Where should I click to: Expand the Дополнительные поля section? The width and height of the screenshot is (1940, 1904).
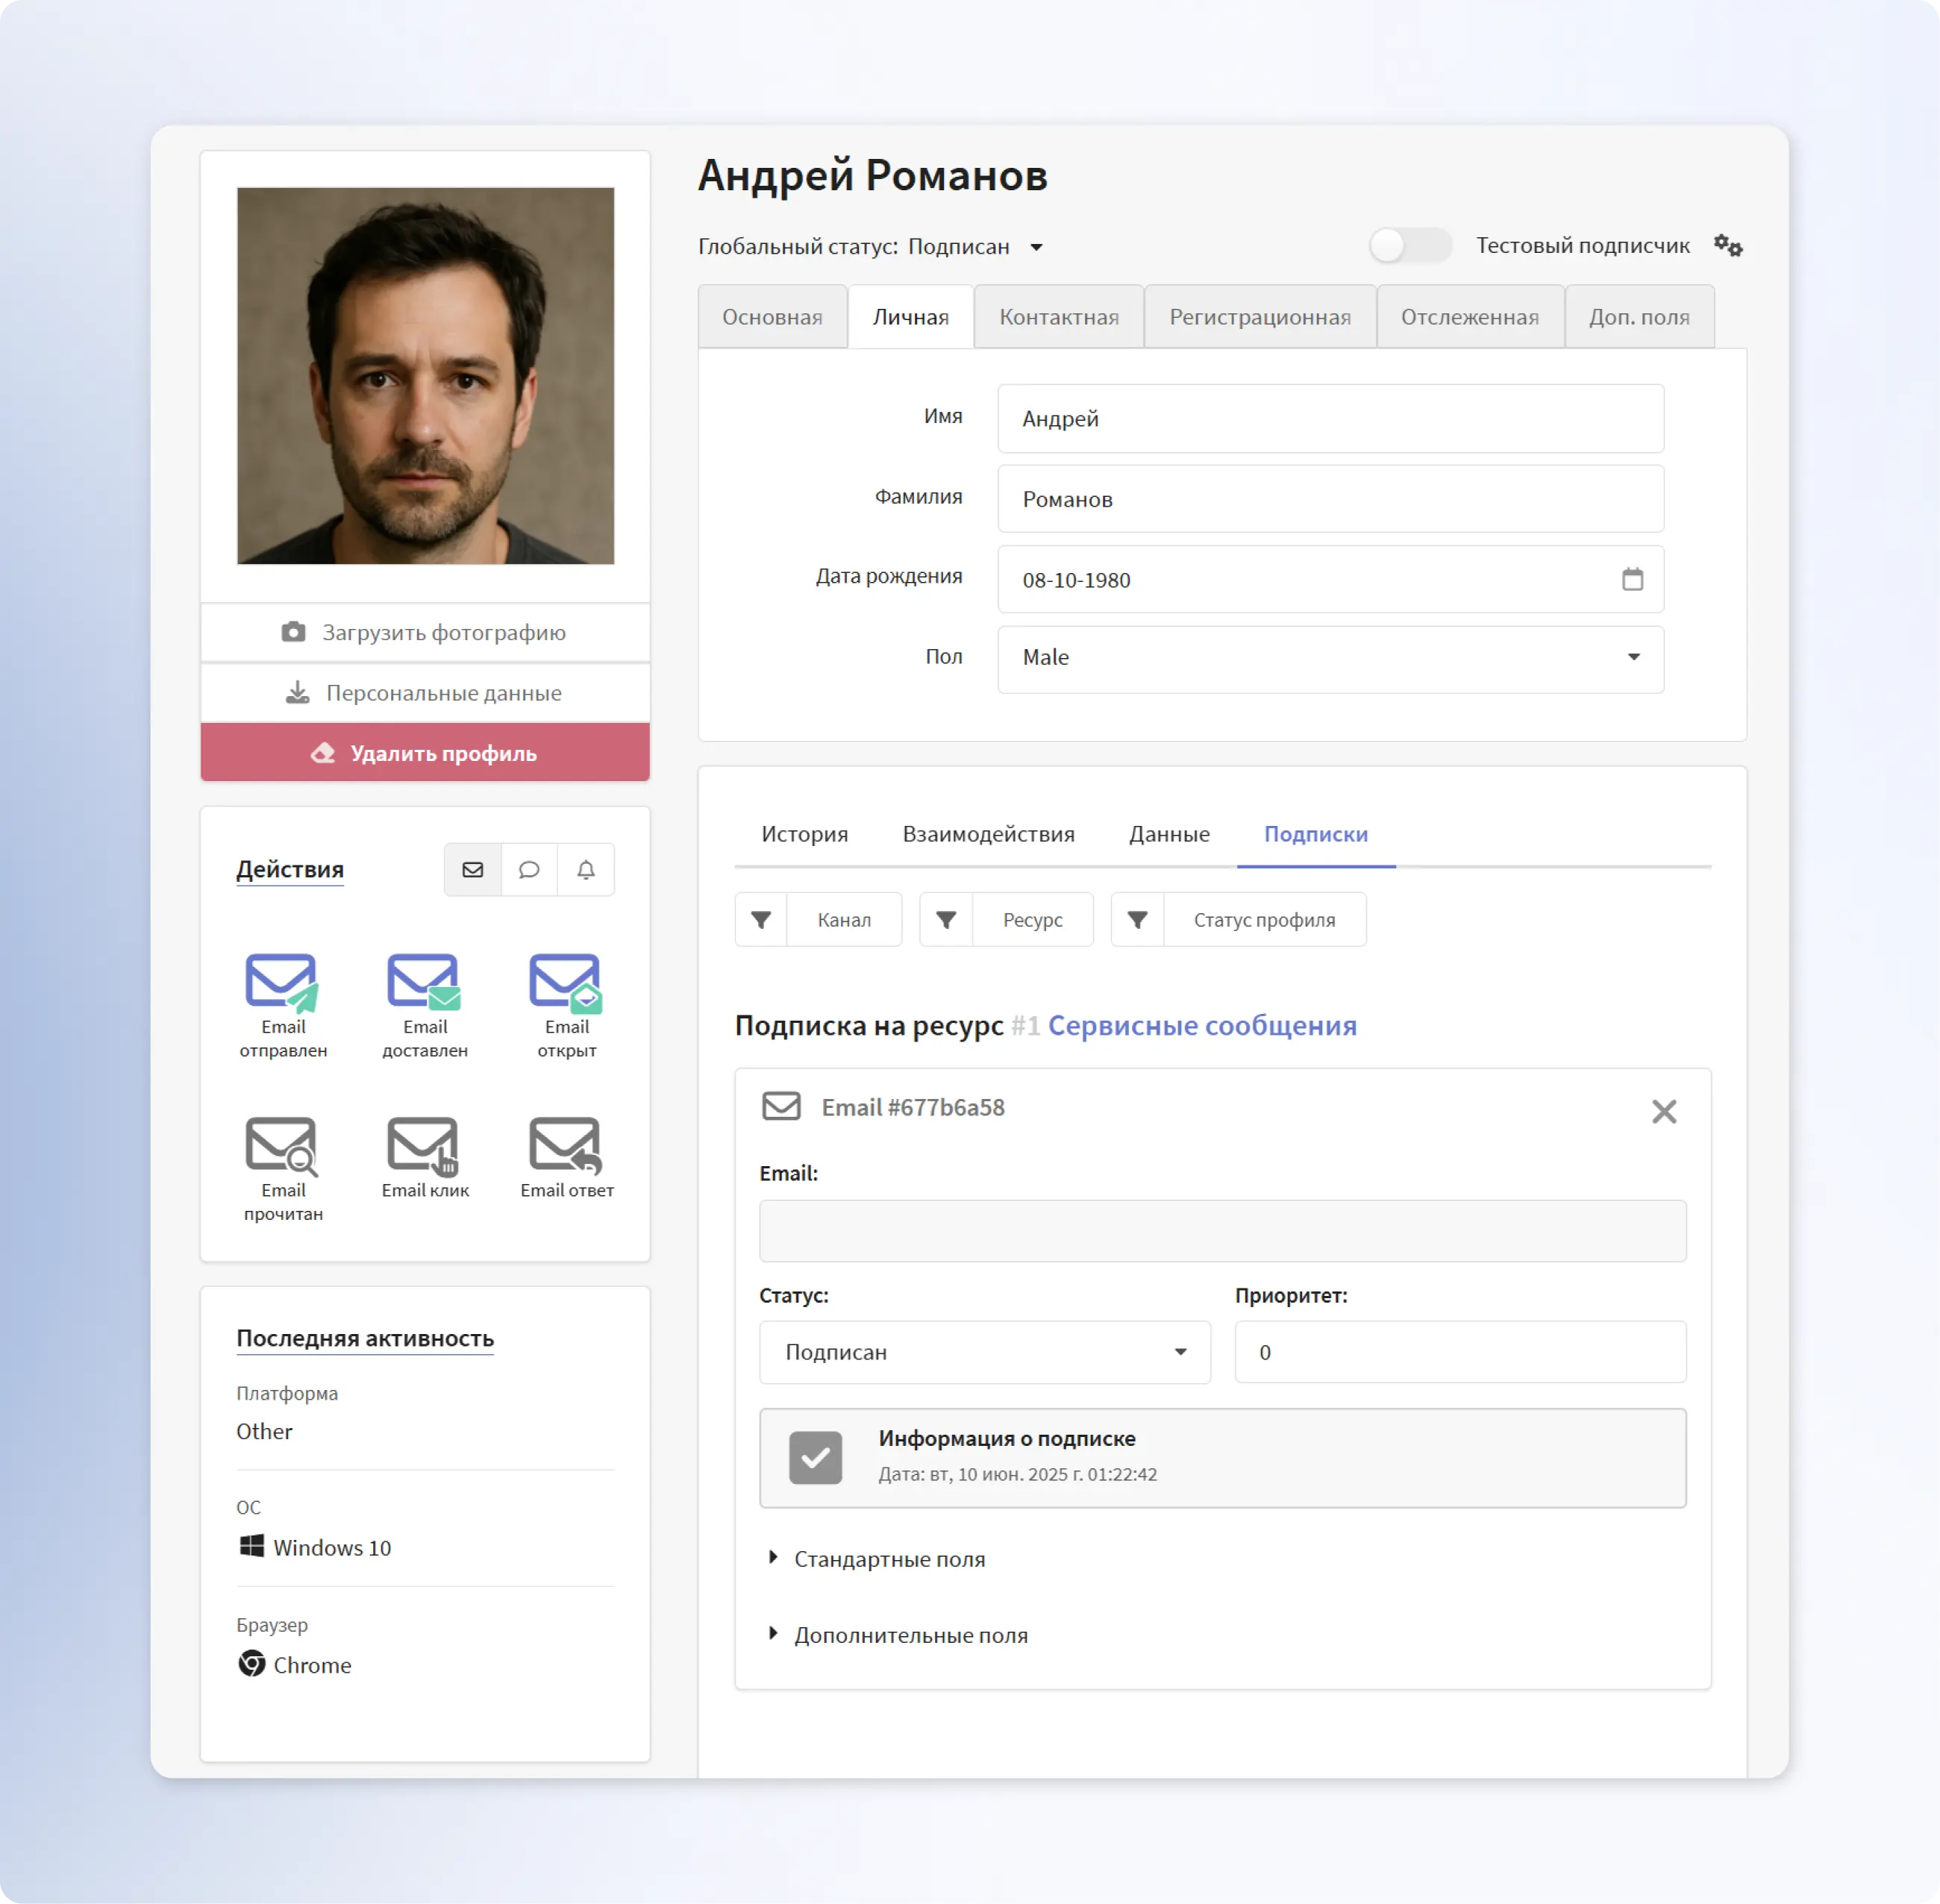(910, 1635)
